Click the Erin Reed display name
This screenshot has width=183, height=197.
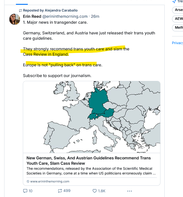32,16
